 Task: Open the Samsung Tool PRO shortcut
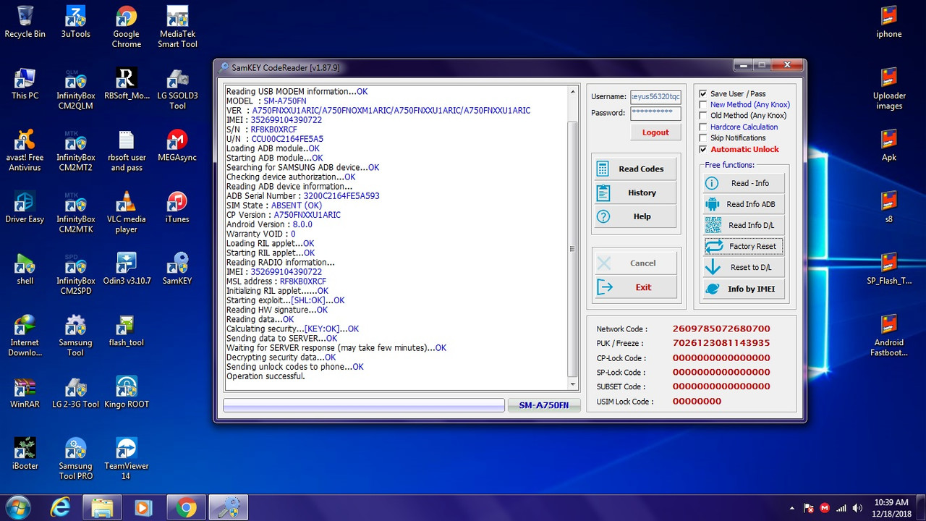pyautogui.click(x=75, y=459)
